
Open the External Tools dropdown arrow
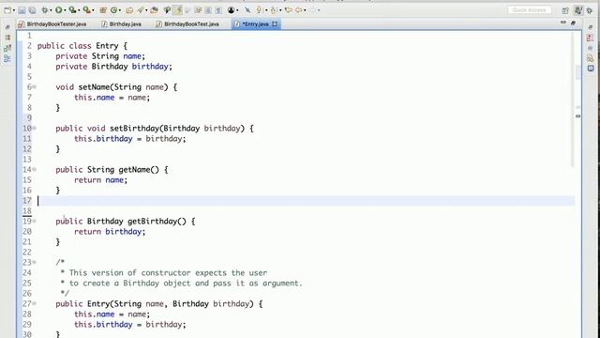click(94, 10)
